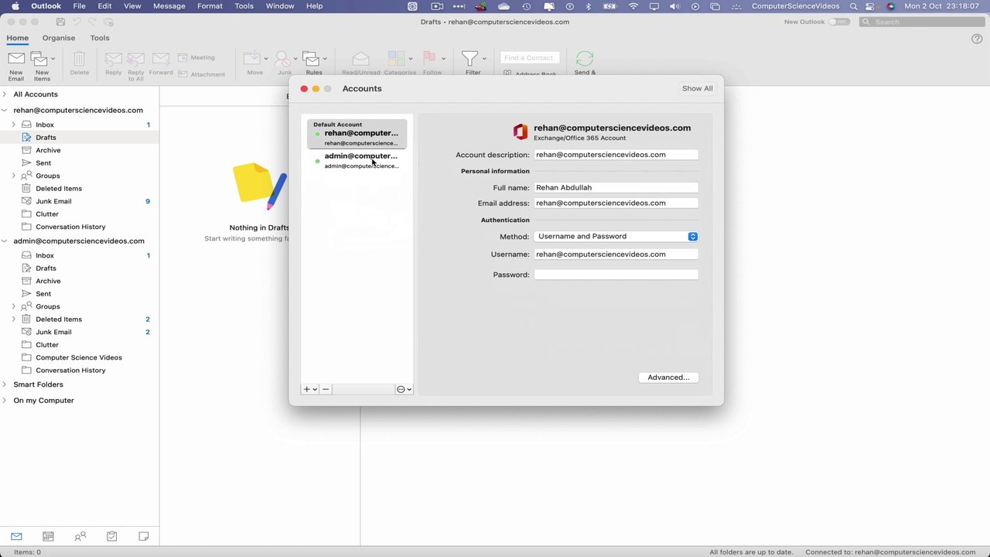This screenshot has width=990, height=557.
Task: Click the Advanced... button
Action: [668, 378]
